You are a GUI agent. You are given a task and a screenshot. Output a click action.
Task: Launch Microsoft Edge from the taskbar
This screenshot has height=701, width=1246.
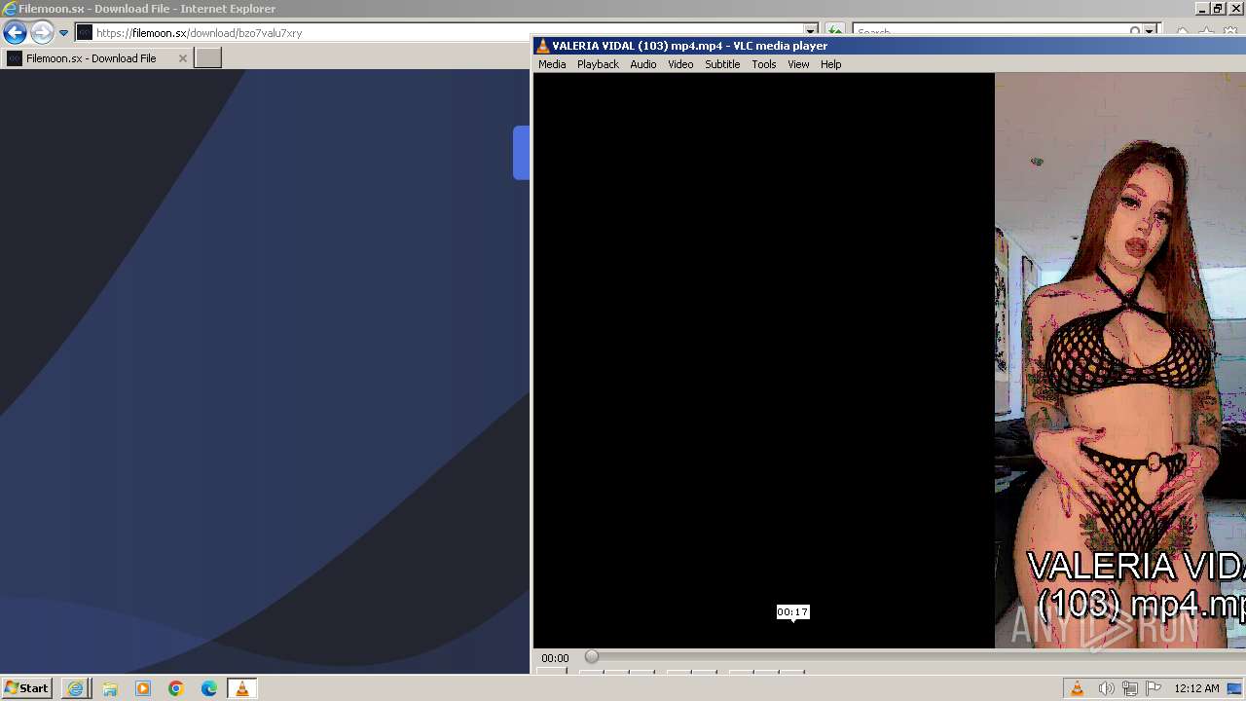[209, 688]
